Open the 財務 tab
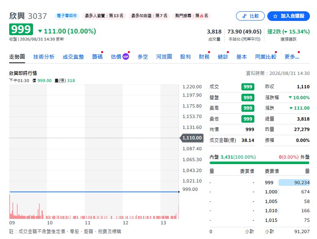The height and width of the screenshot is (239, 317). (204, 57)
